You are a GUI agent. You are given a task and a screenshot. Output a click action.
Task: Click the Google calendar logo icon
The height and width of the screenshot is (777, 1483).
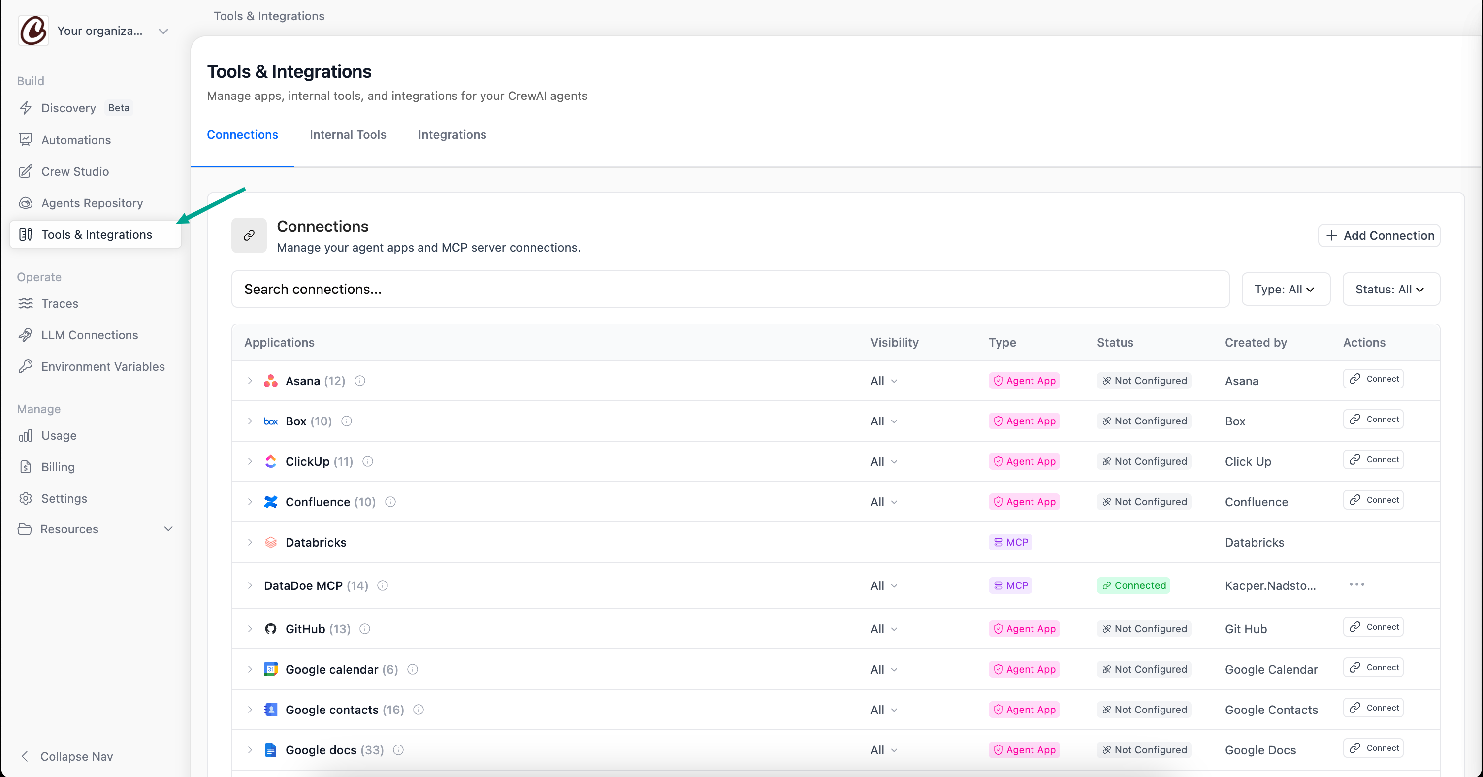point(271,669)
